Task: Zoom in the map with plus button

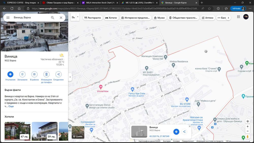Action: coord(247,126)
